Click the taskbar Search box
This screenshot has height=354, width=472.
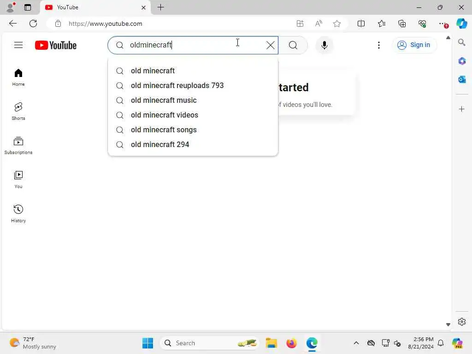[x=210, y=343]
